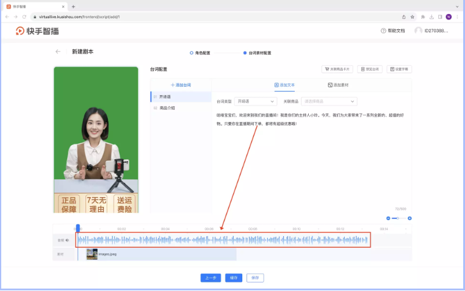Viewport: 465px width, 291px height.
Task: Select the 01 开场语 script item
Action: (181, 97)
